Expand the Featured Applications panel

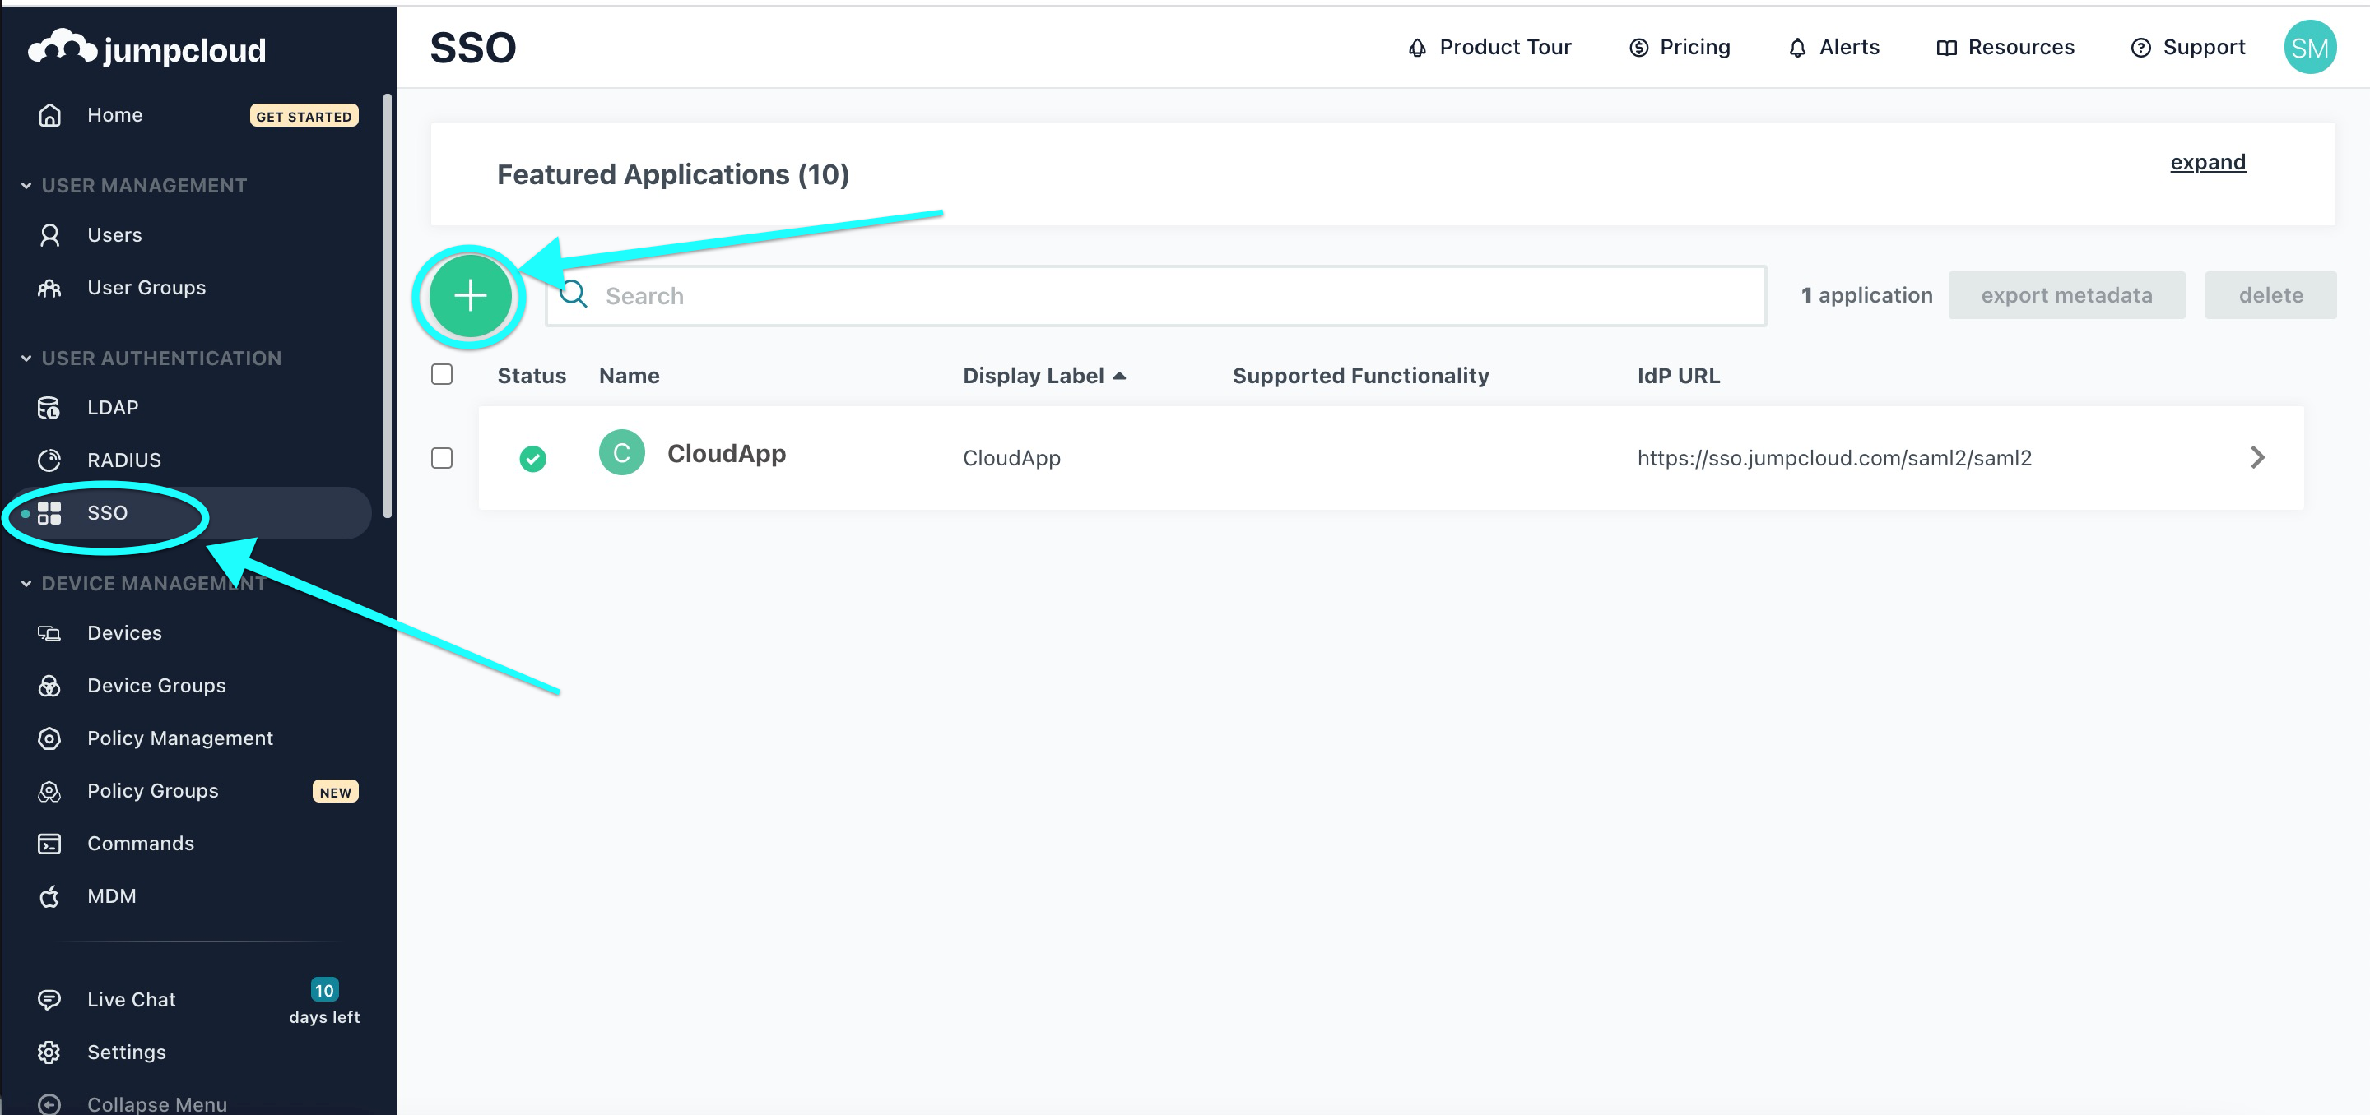click(2207, 162)
